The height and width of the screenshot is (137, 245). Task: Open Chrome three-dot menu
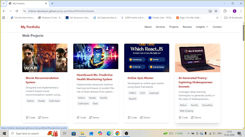(x=241, y=11)
